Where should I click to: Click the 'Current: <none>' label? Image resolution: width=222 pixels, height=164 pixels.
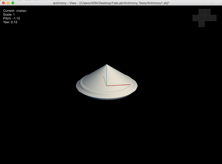pos(15,11)
